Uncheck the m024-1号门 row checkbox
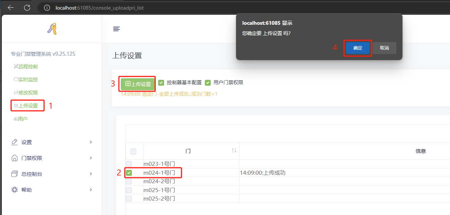 129,173
